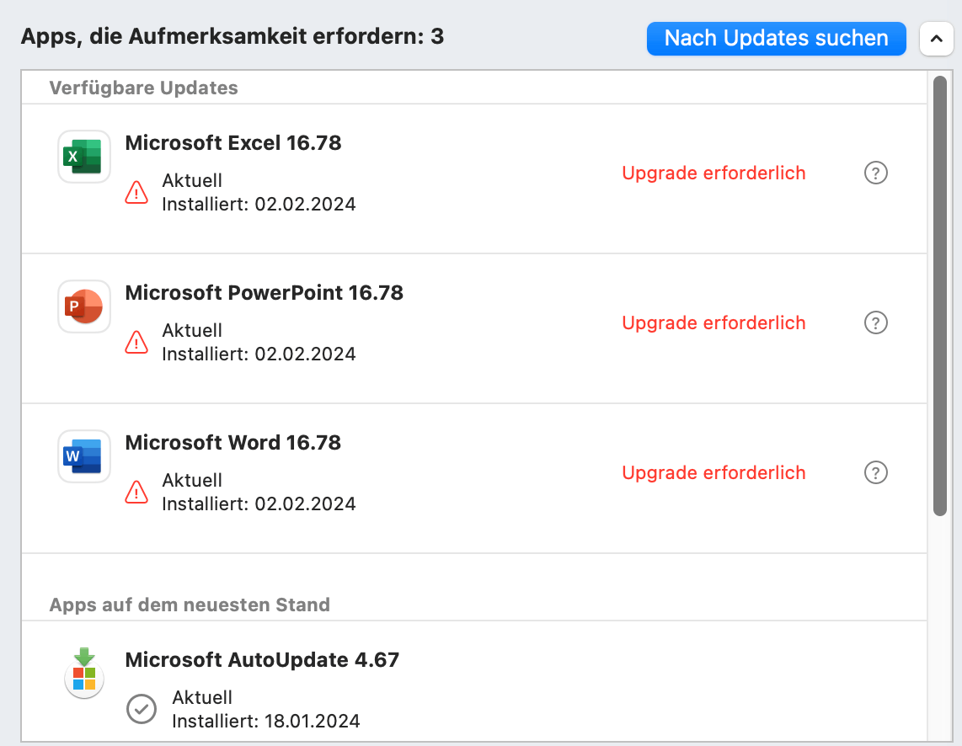Viewport: 962px width, 746px height.
Task: Open the help question mark for PowerPoint
Action: tap(876, 323)
